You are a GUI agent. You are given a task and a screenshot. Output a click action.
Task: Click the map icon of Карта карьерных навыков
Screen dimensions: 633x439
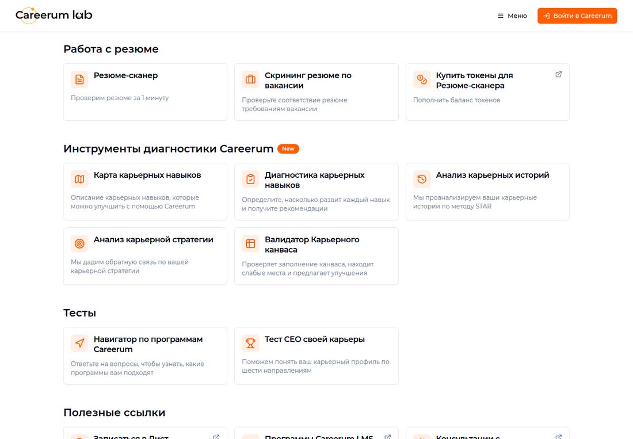79,179
